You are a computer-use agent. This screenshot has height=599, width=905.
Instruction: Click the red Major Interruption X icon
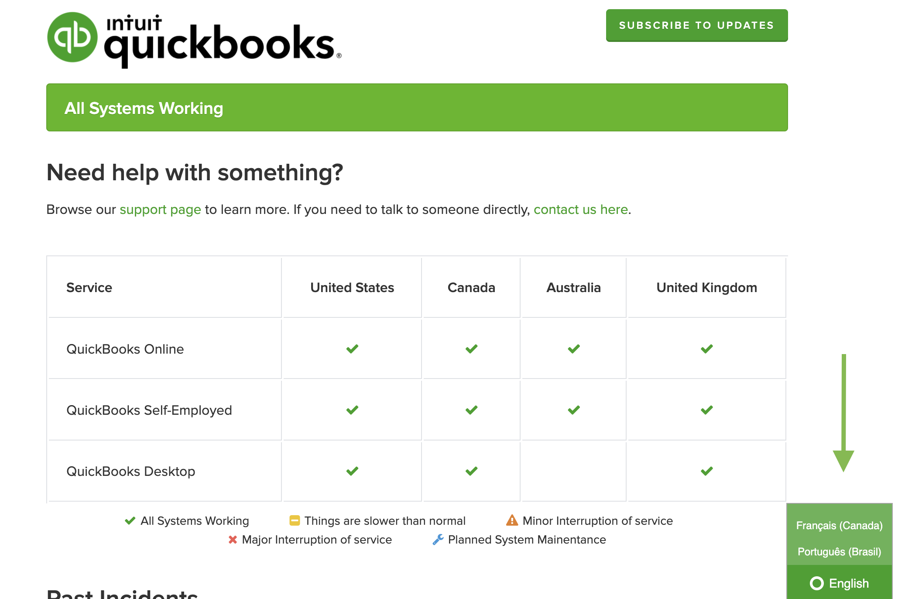pyautogui.click(x=233, y=540)
